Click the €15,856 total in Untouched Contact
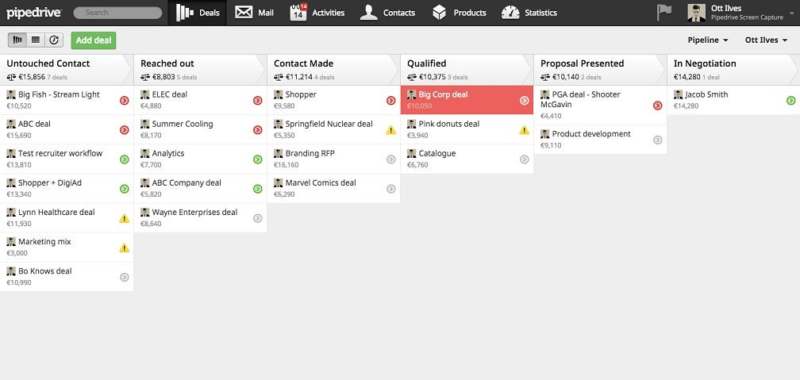Image resolution: width=800 pixels, height=380 pixels. 32,77
